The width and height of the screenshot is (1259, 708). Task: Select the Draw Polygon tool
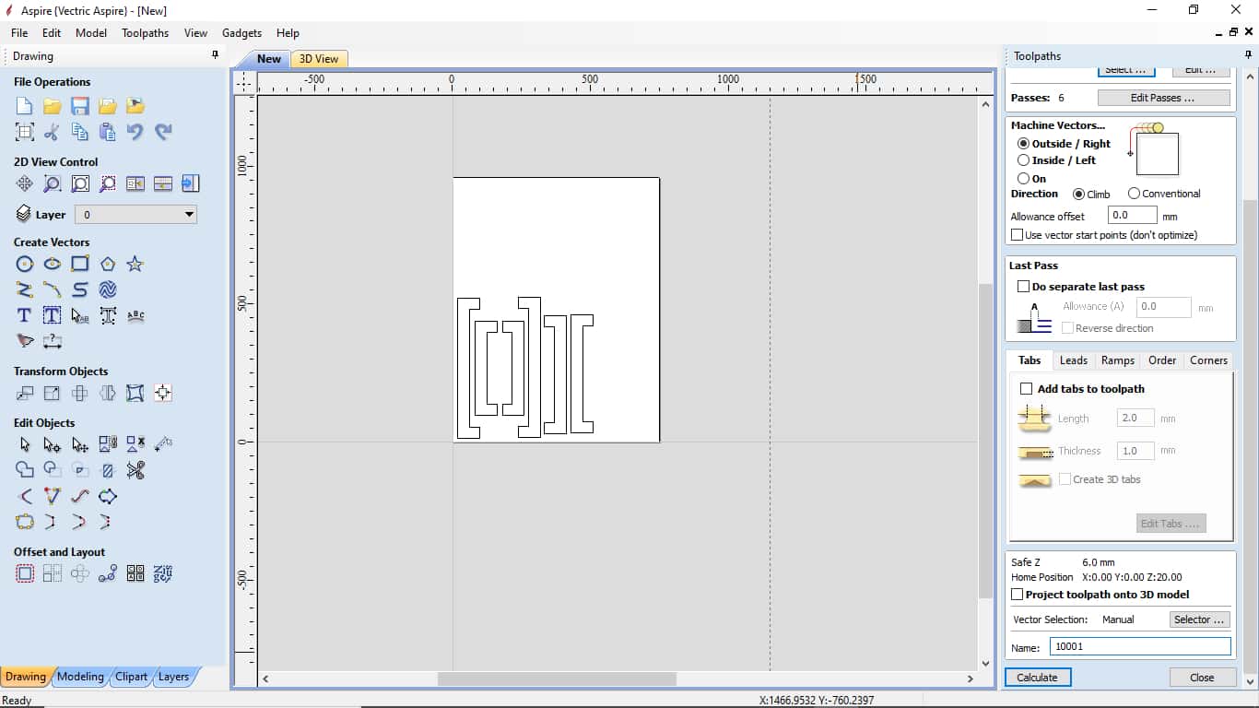[x=108, y=264]
